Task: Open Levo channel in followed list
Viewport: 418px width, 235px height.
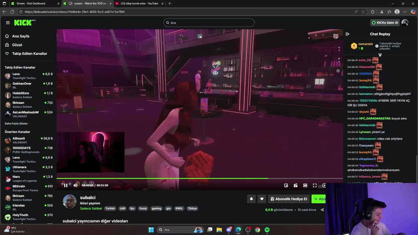Action: pos(28,76)
